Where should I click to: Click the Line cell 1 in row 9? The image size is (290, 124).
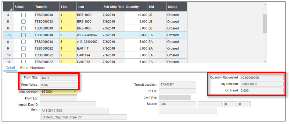tap(68, 48)
